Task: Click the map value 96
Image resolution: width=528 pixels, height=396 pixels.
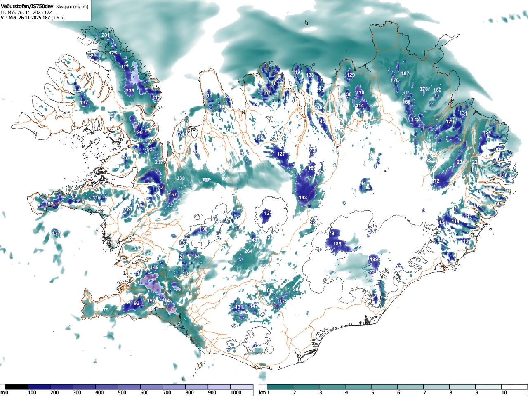Action: coord(140,132)
